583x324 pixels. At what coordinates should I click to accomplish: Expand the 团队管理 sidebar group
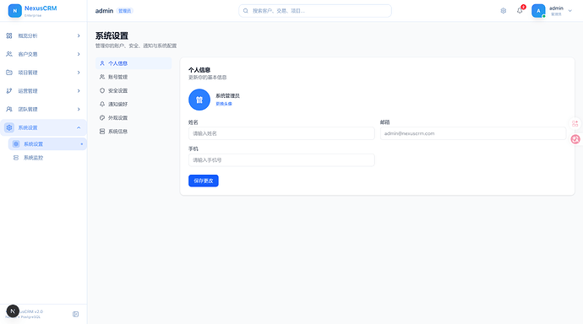(x=43, y=109)
